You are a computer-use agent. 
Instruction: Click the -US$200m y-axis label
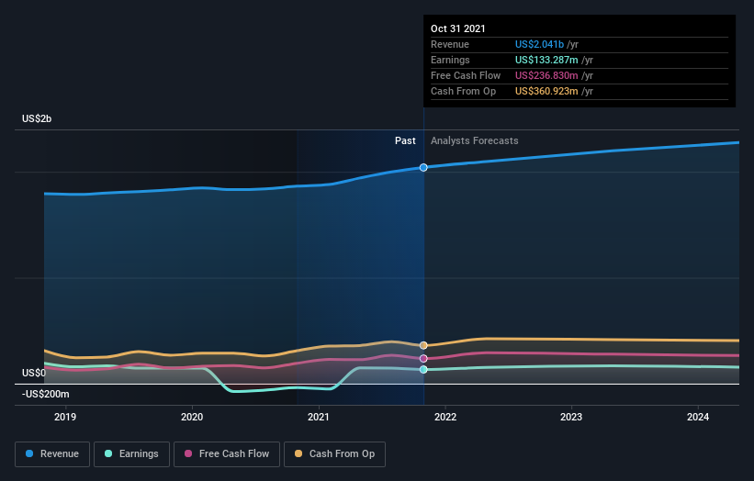coord(46,394)
